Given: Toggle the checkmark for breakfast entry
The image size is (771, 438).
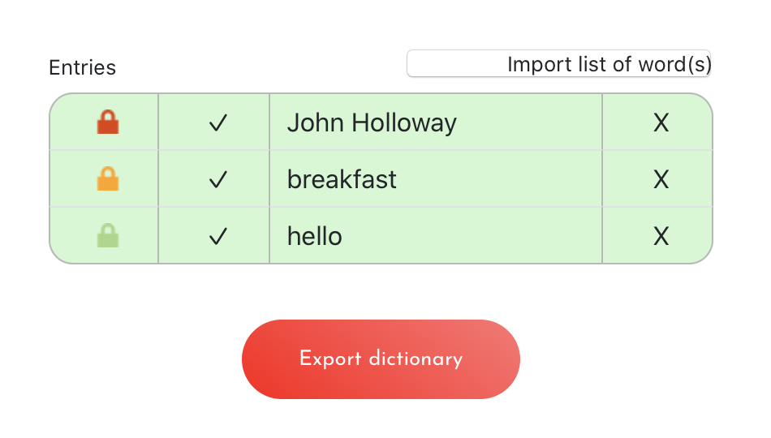Looking at the screenshot, I should click(218, 179).
